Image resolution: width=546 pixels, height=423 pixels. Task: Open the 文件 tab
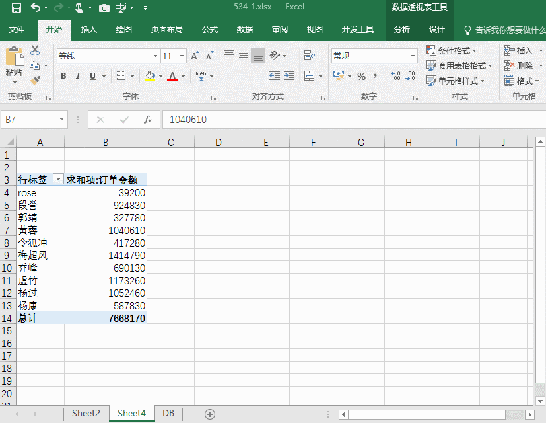[17, 30]
